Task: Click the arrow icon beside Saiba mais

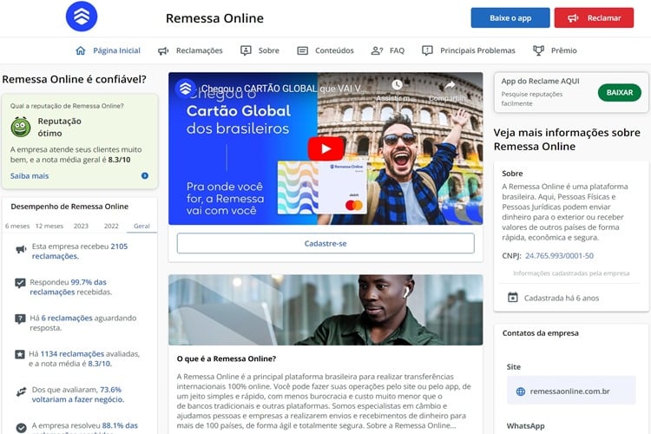Action: (x=145, y=176)
